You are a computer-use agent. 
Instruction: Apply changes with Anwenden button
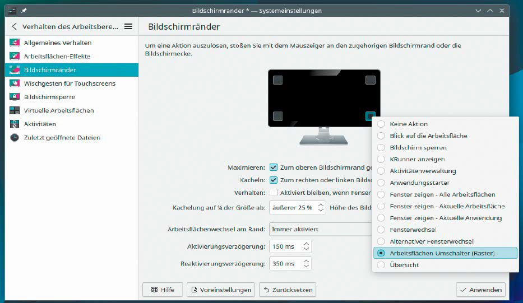pyautogui.click(x=481, y=290)
